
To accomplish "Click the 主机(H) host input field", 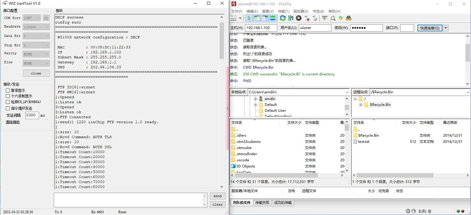I will click(x=261, y=28).
